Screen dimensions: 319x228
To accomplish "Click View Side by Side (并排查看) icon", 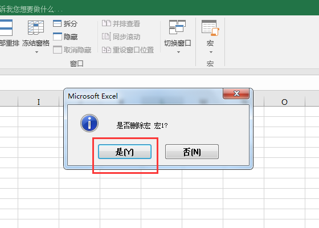I will pos(106,23).
